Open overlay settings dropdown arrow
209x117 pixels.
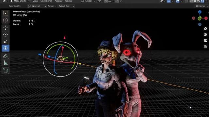click(x=181, y=1)
